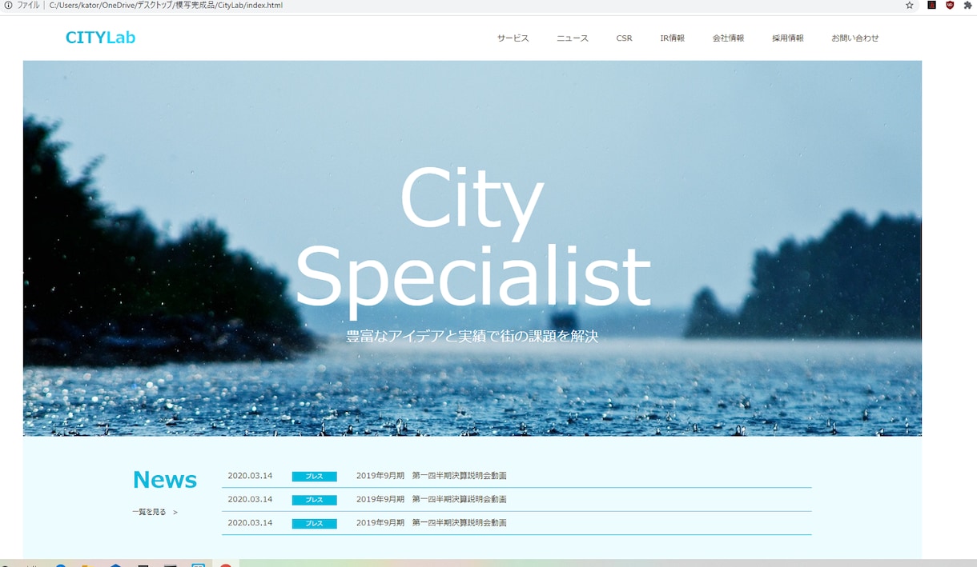977x567 pixels.
Task: Open the first news headline 第一四半期決算説明会動画
Action: point(459,476)
